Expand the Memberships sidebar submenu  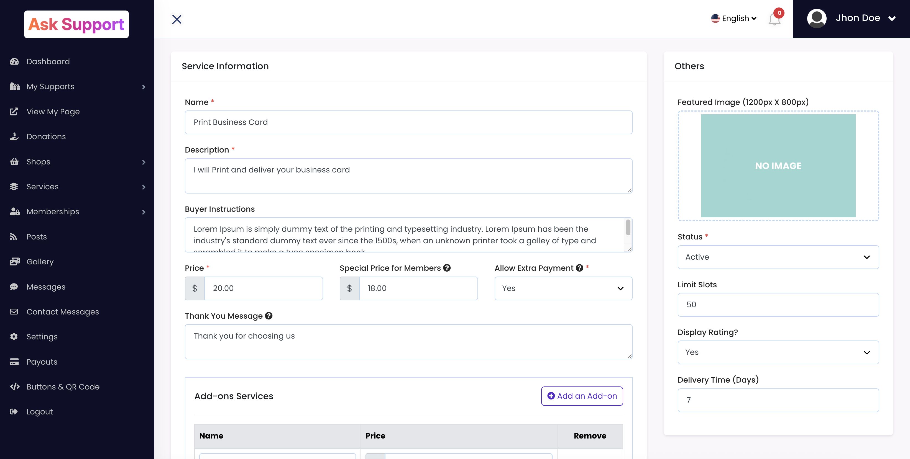click(144, 212)
